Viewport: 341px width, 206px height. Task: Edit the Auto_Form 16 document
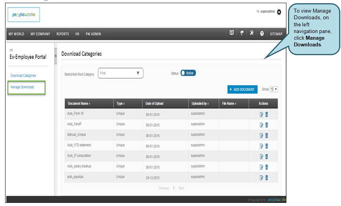(x=261, y=114)
